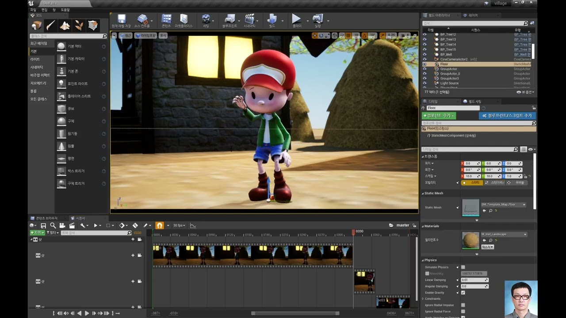The height and width of the screenshot is (318, 566).
Task: Click the landscape material sphere swatch
Action: 470,240
